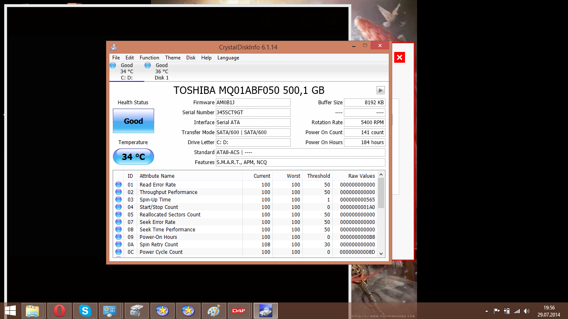Screen dimensions: 568x319
Task: Open the Theme menu
Action: point(173,58)
